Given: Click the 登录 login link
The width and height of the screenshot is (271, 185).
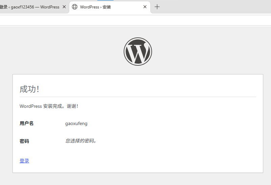Looking at the screenshot, I should [x=24, y=161].
